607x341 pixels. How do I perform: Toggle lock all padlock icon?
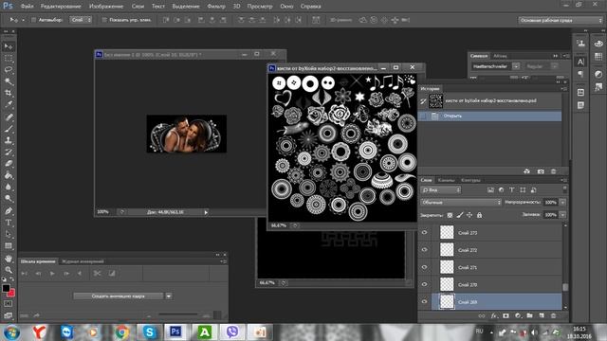(479, 215)
